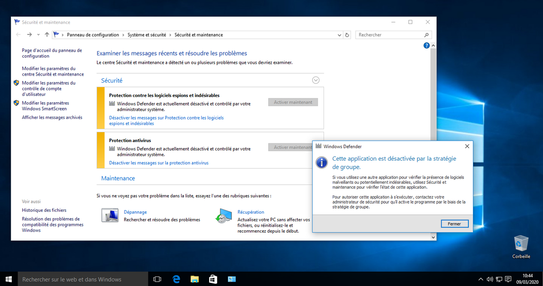Open Microsoft Store from taskbar

pos(212,279)
